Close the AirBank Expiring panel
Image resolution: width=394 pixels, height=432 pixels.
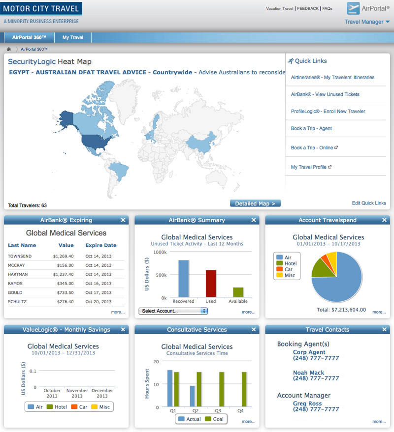123,220
